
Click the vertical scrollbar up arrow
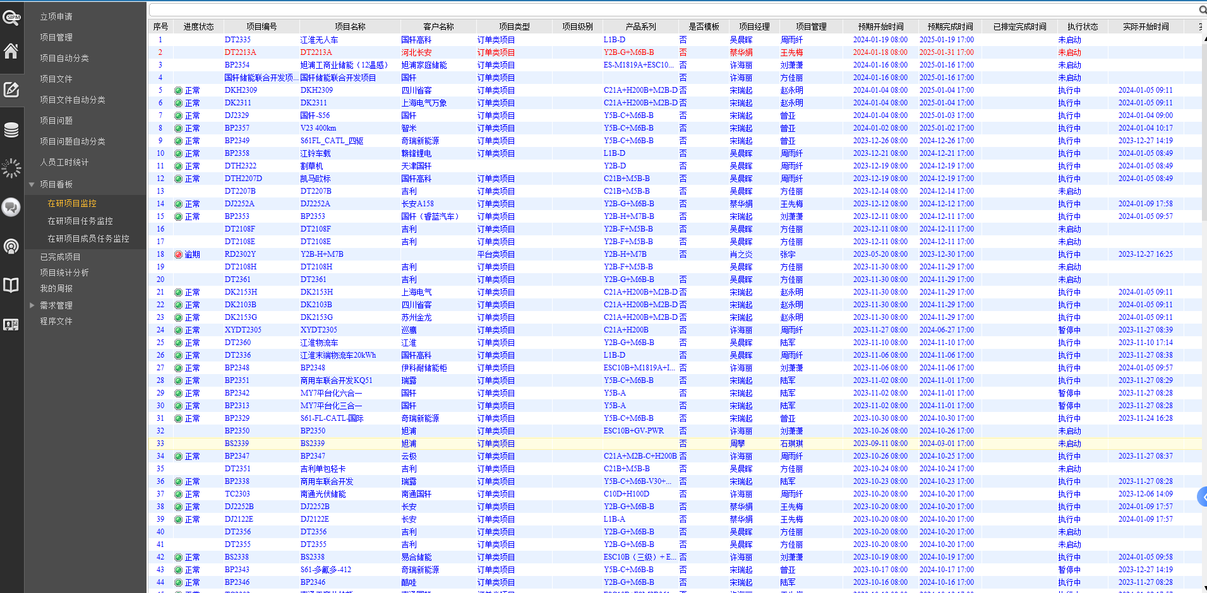pos(1204,39)
